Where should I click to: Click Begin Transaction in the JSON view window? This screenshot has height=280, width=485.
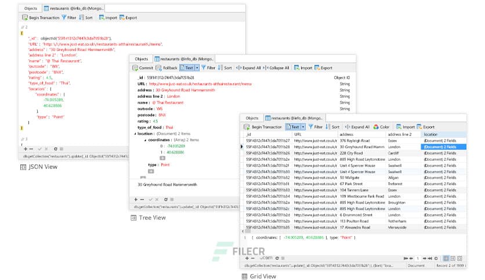(x=39, y=18)
